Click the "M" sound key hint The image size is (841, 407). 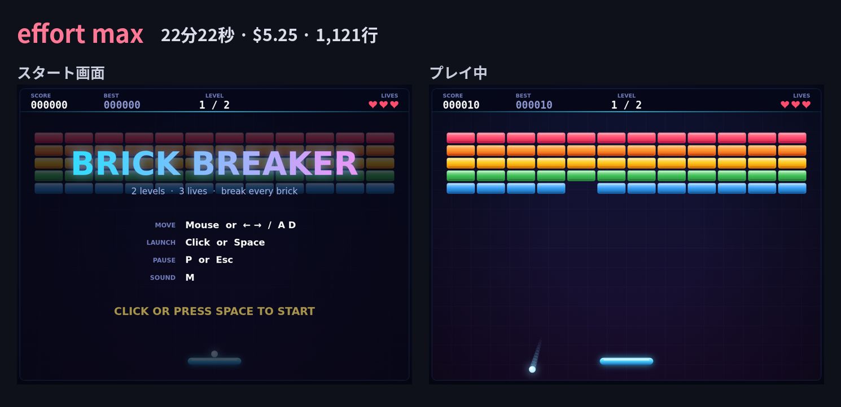pyautogui.click(x=190, y=277)
